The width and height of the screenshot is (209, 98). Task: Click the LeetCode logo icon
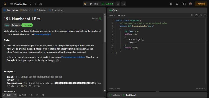5,4
